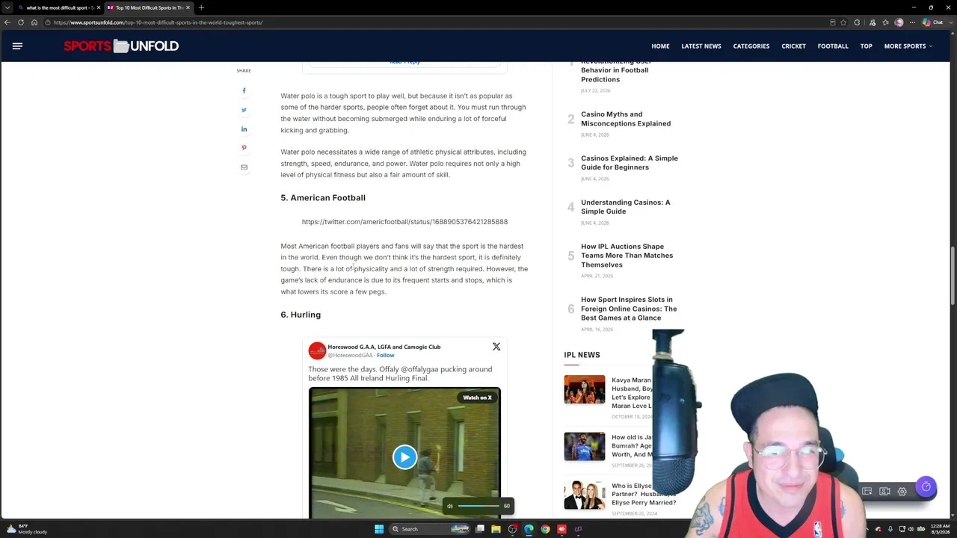Select the 'Top 10 Most Difficult Sports' tab
Viewport: 957px width, 538px height.
point(147,7)
